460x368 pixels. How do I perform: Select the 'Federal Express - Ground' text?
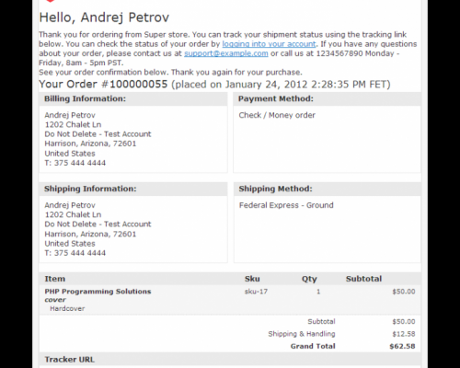point(286,205)
